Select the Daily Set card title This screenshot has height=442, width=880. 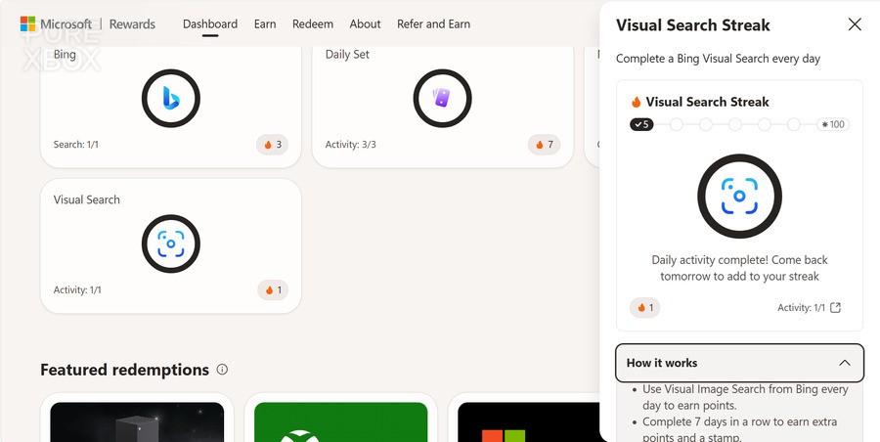coord(347,55)
